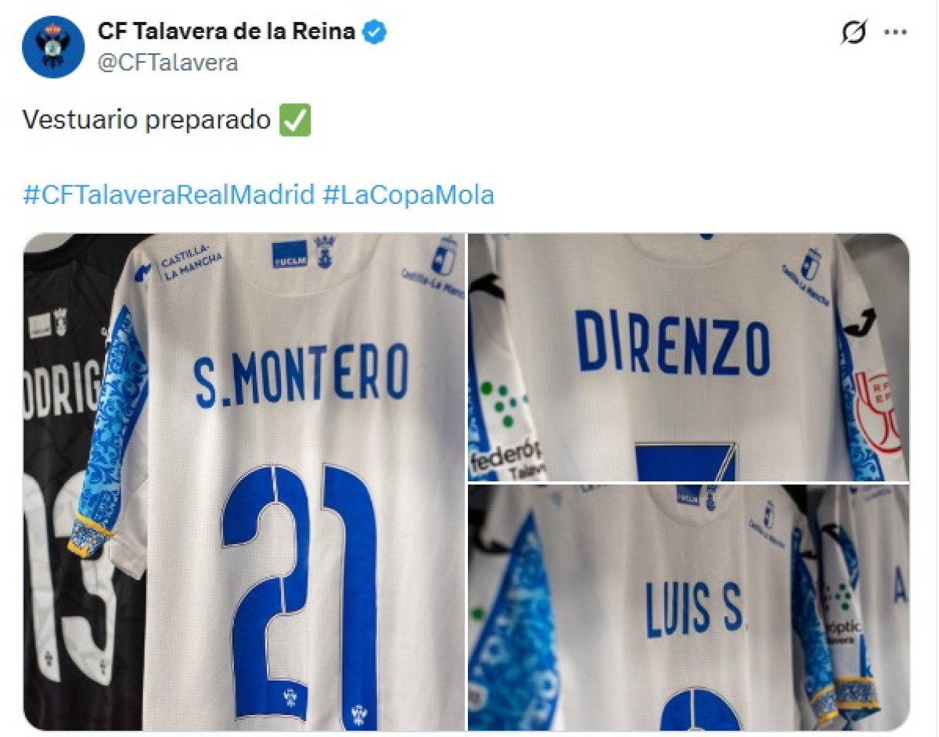This screenshot has height=737, width=939.
Task: Click the red RFEF Copa badge on the sleeve
Action: tap(876, 414)
